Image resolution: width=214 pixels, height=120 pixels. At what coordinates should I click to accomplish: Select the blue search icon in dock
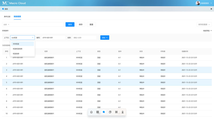click(x=104, y=112)
